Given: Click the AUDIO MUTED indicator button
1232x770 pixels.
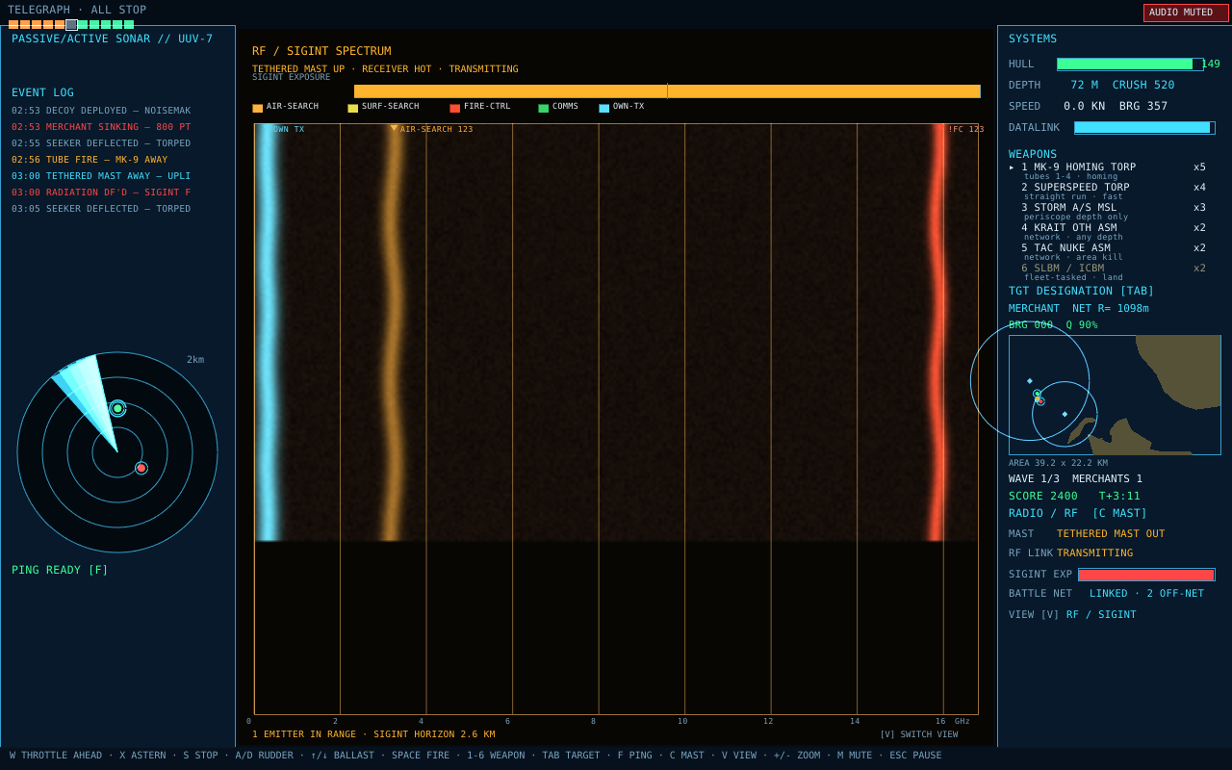Looking at the screenshot, I should coord(1186,13).
